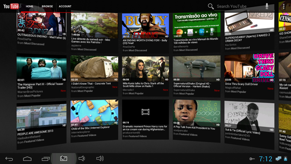Click channel name 'SupernaturalShake'

click(x=184, y=90)
